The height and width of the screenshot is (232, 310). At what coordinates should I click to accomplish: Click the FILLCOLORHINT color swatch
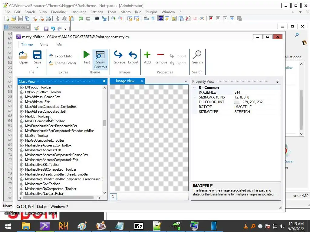tap(237, 102)
